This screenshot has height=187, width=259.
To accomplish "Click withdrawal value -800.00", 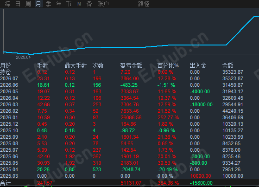I will [199, 163].
